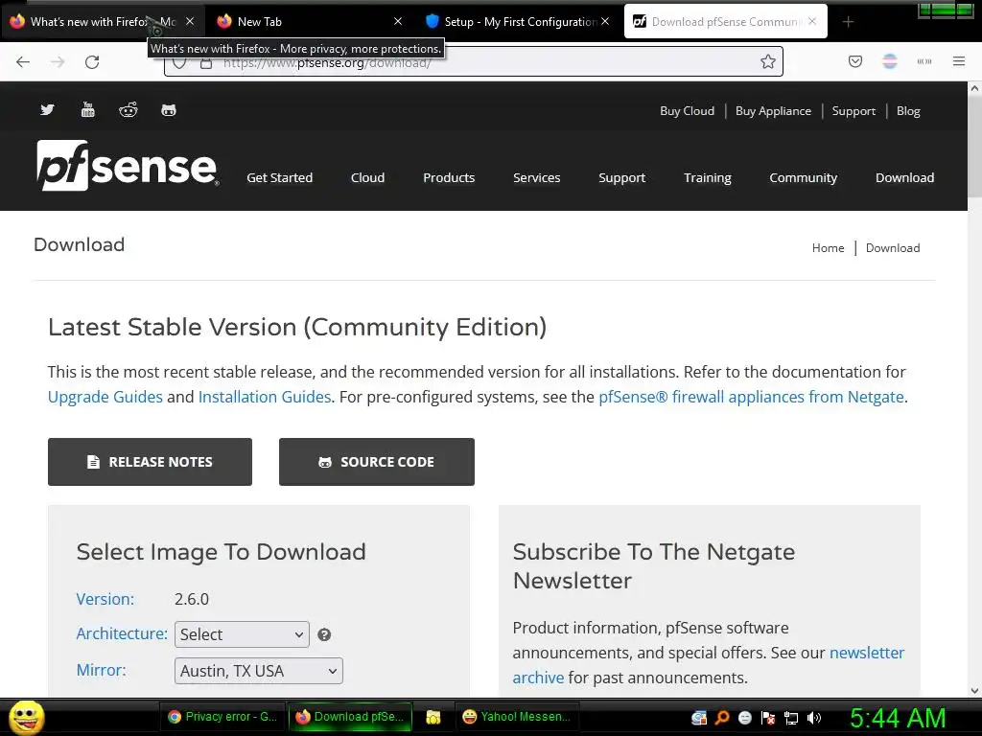Open the Mirror dropdown showing Austin, TX USA

[x=259, y=670]
